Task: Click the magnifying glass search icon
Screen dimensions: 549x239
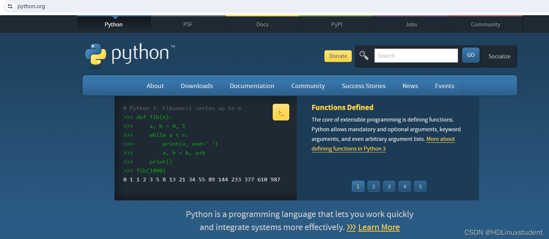Action: tap(364, 56)
